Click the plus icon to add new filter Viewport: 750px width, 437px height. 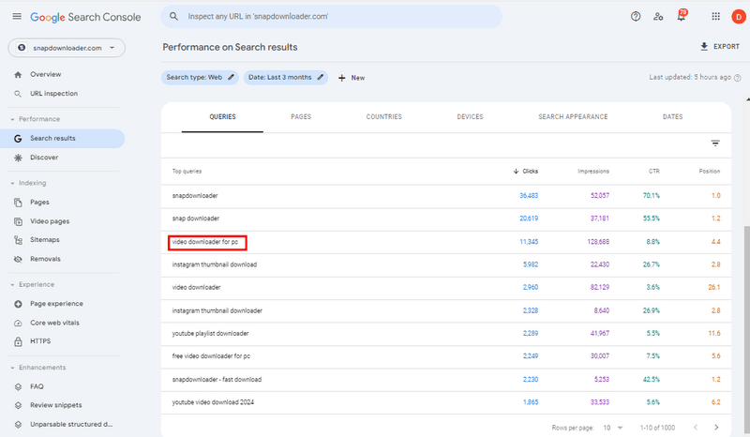pyautogui.click(x=341, y=78)
